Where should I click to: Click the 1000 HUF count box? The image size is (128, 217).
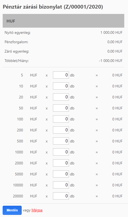pos(61,152)
